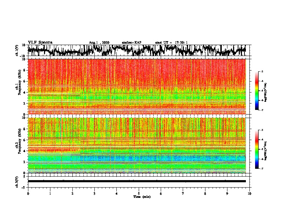Screen dimensions: 281x217
Task: Click the ch.1(V) waveform axis label
Action: coord(17,50)
